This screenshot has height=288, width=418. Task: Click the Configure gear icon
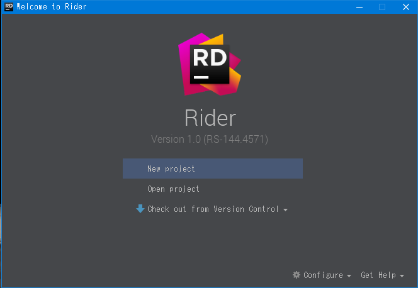tap(297, 275)
